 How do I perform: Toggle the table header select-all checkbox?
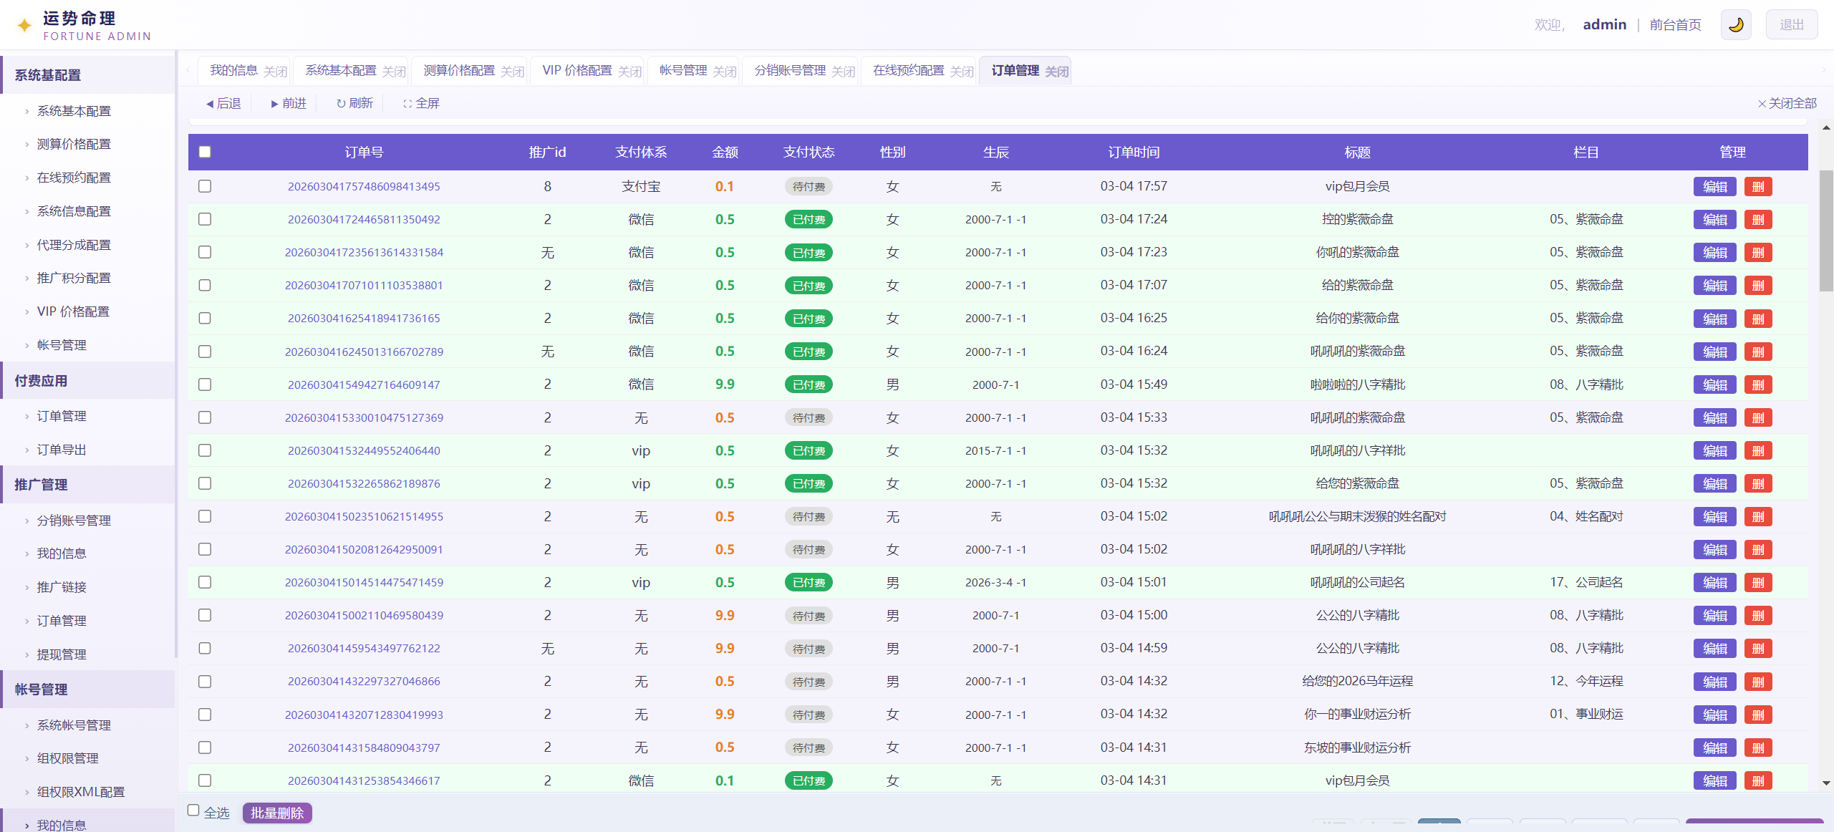pos(205,152)
